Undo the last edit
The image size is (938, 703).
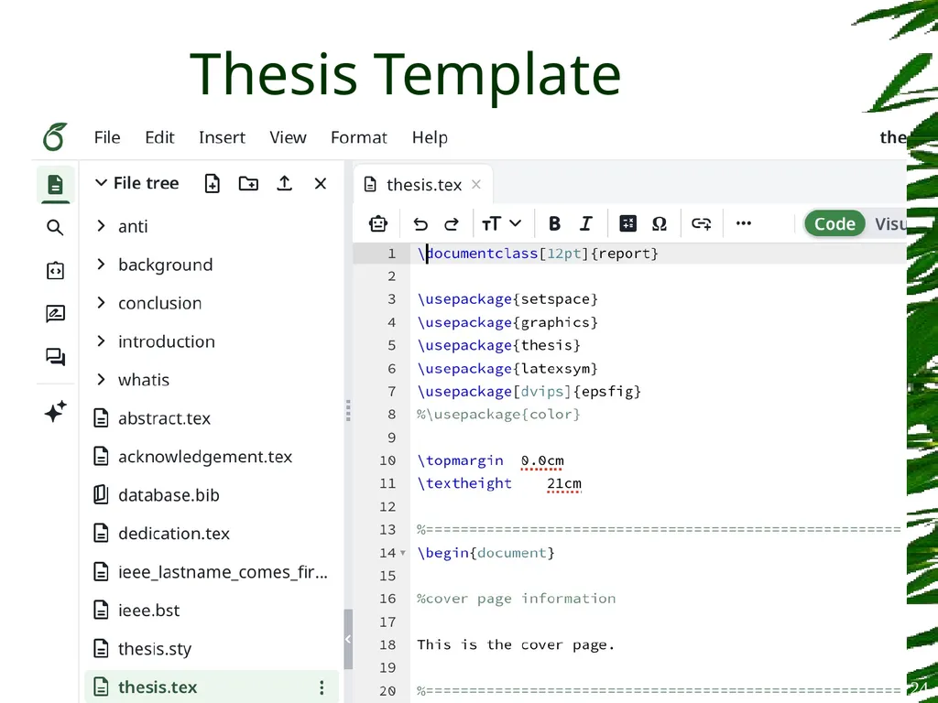[x=420, y=223]
